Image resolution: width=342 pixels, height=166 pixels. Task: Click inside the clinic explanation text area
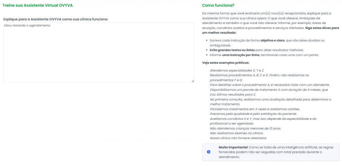[x=99, y=57]
